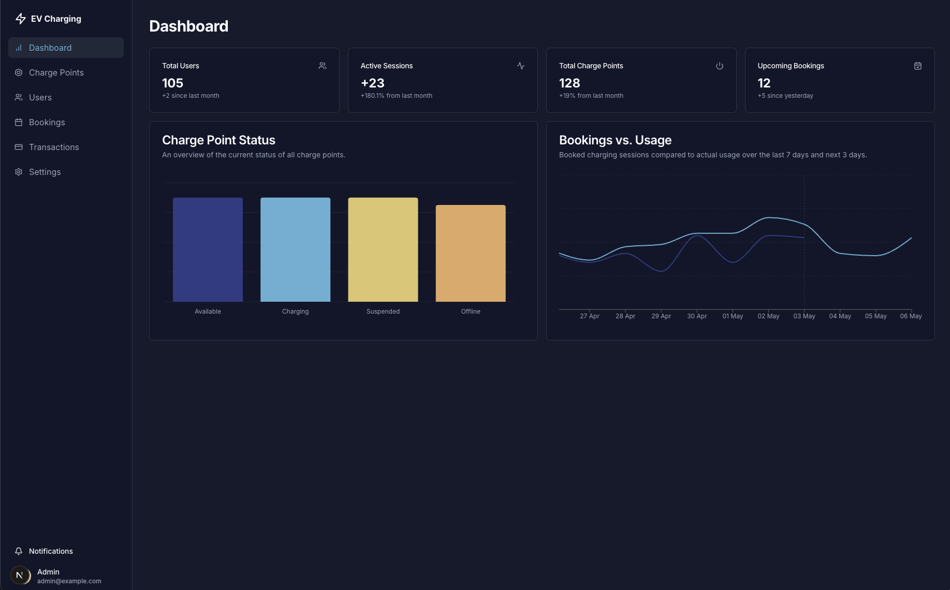The height and width of the screenshot is (590, 950).
Task: Click the '+19% from last month' text
Action: tap(591, 96)
